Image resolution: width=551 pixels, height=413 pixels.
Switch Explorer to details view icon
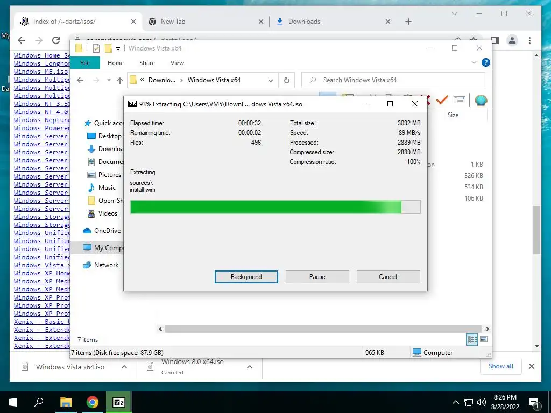(472, 339)
